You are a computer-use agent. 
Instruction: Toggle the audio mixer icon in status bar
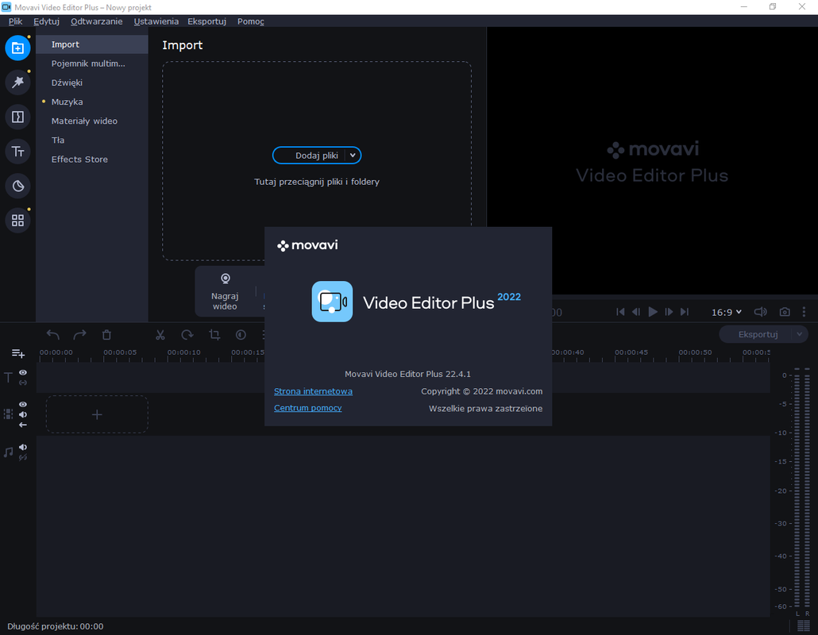tap(804, 626)
